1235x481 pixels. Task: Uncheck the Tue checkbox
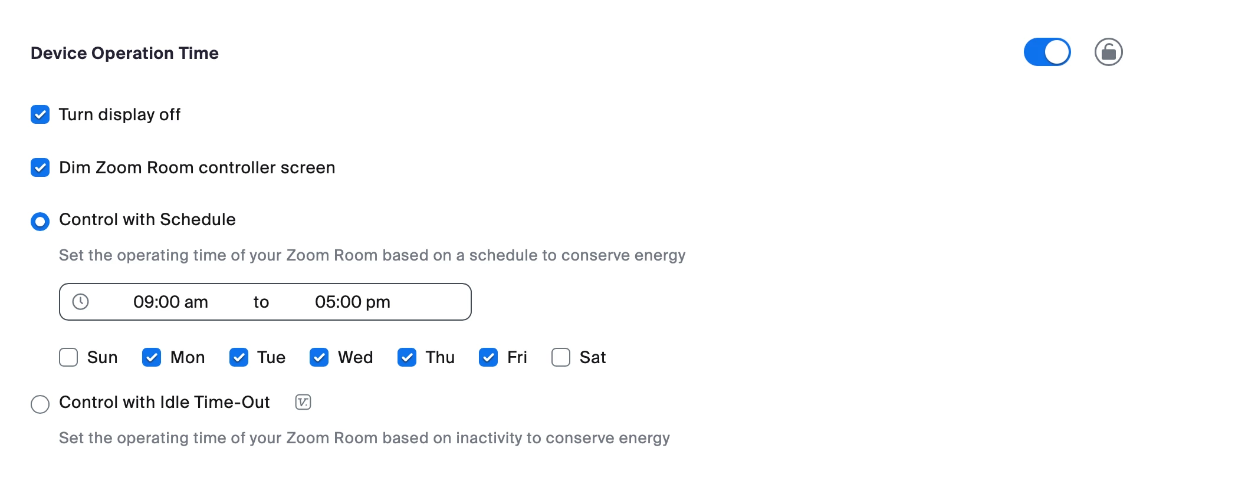(x=239, y=357)
